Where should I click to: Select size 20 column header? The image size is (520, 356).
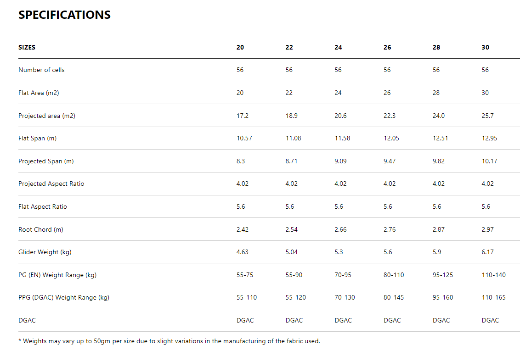pyautogui.click(x=240, y=47)
